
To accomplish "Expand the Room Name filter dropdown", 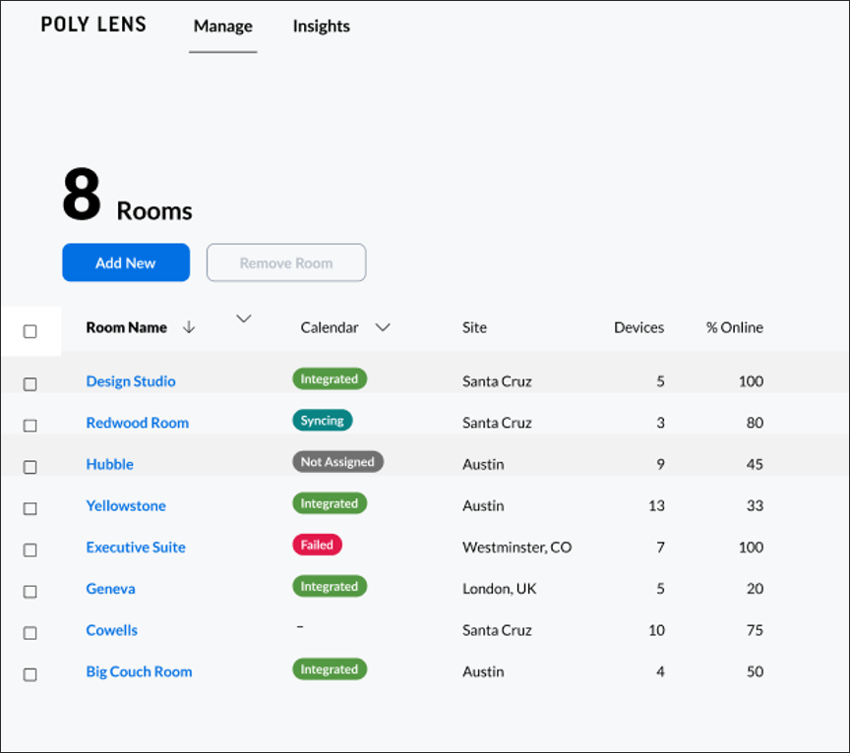I will point(243,319).
